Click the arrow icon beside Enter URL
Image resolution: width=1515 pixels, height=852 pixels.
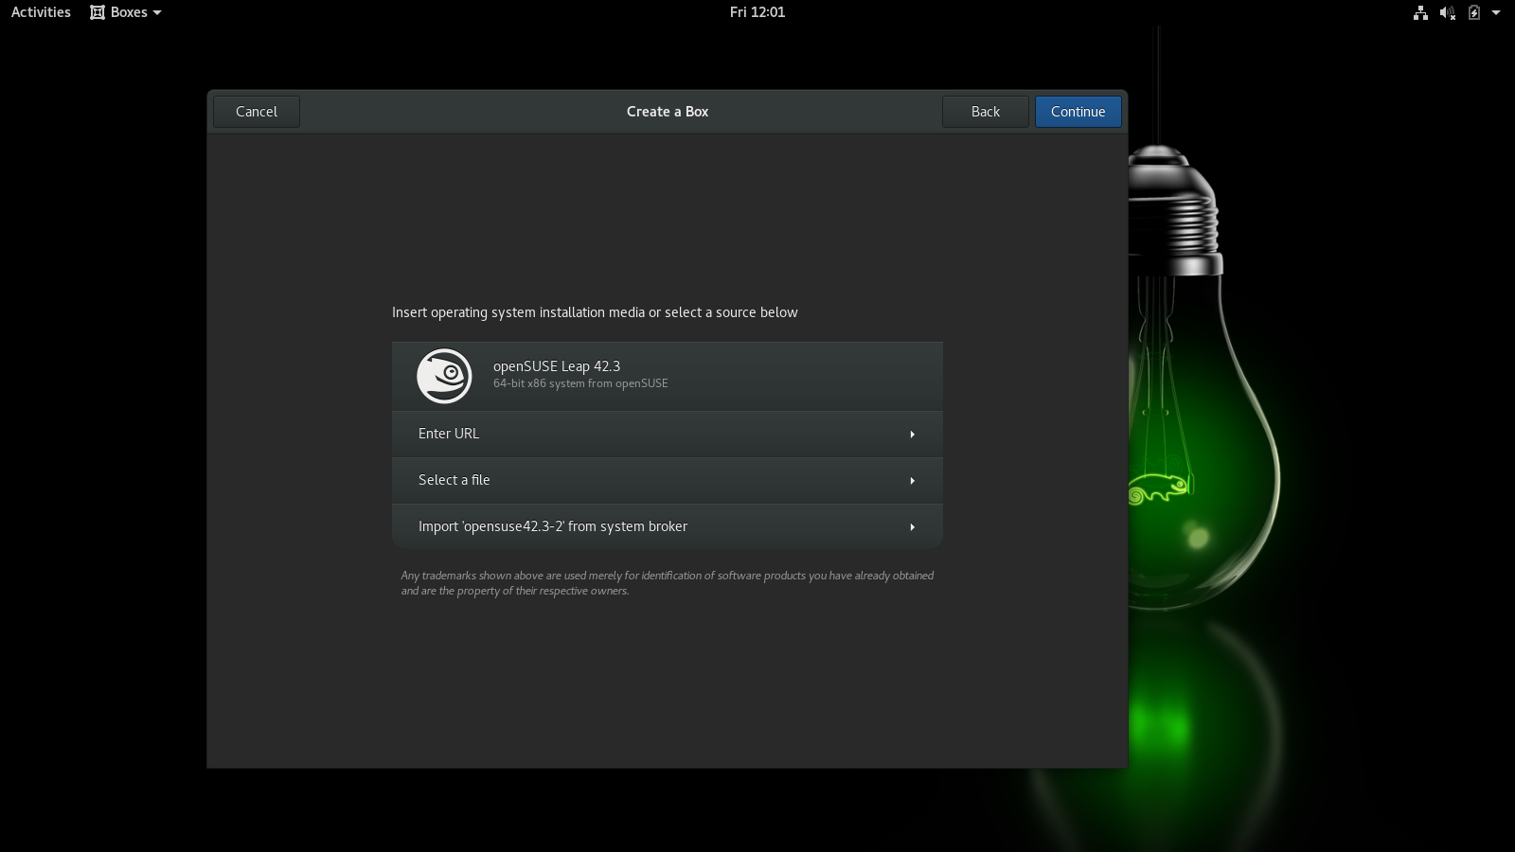pos(912,435)
